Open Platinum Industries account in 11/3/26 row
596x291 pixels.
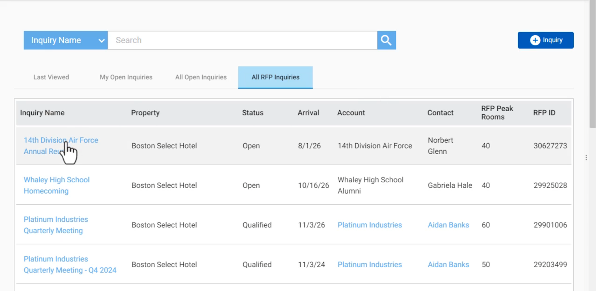[x=370, y=225]
